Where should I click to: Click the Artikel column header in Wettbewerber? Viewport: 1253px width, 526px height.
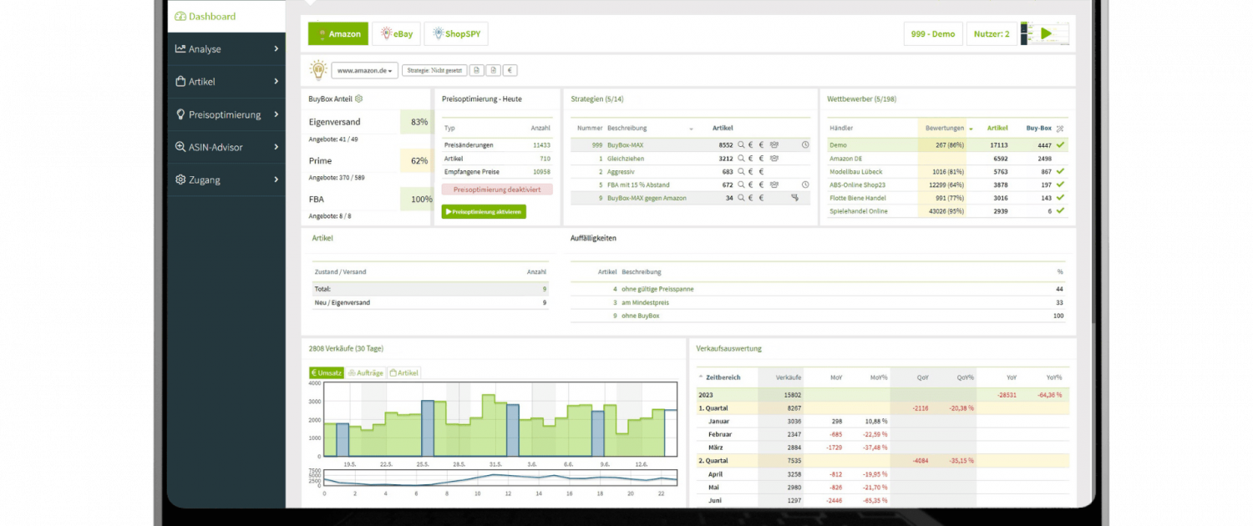pyautogui.click(x=997, y=129)
